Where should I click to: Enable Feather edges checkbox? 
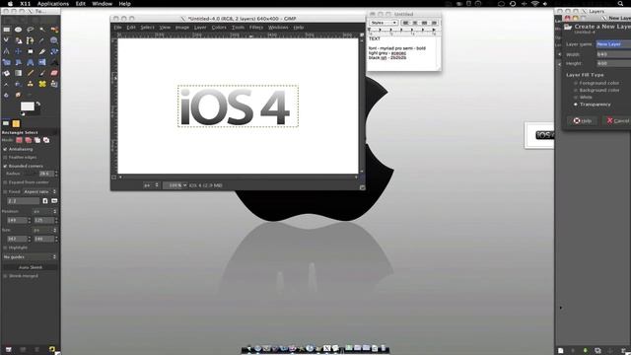coord(5,158)
